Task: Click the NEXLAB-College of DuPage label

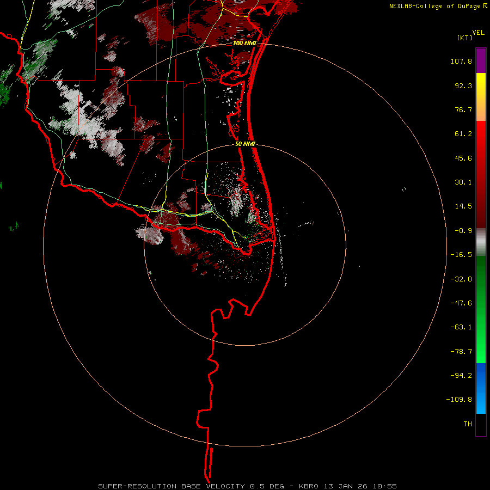Action: (x=435, y=6)
